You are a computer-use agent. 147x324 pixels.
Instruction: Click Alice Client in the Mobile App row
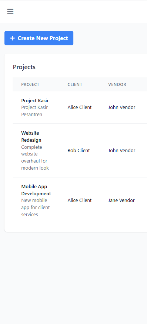coord(80,201)
